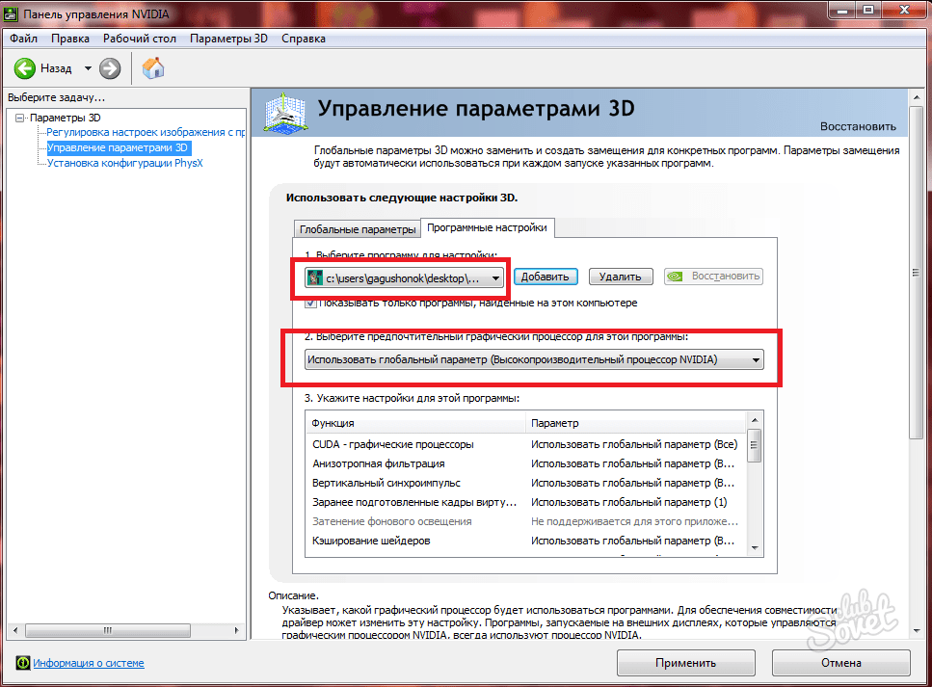Open the program selection dropdown
Screen dimensions: 932x687
495,277
